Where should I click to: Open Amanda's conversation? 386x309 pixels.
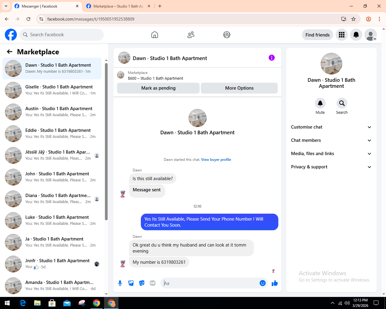click(52, 286)
